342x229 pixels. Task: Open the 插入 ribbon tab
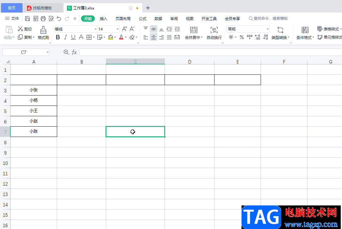pos(103,19)
